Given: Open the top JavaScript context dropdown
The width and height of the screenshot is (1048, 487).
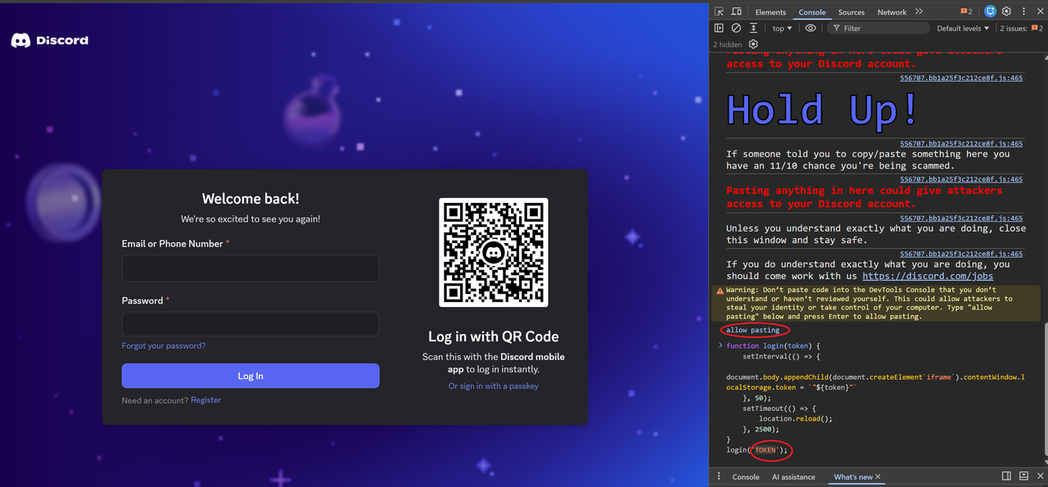Looking at the screenshot, I should (x=782, y=28).
